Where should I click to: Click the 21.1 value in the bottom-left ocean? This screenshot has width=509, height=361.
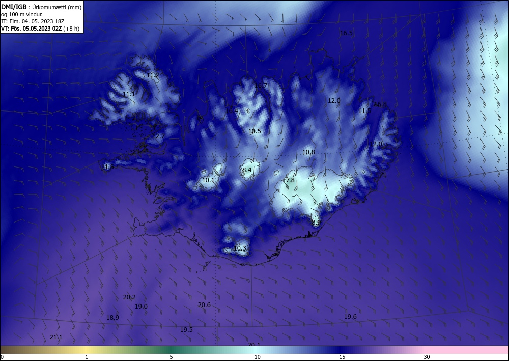point(56,337)
